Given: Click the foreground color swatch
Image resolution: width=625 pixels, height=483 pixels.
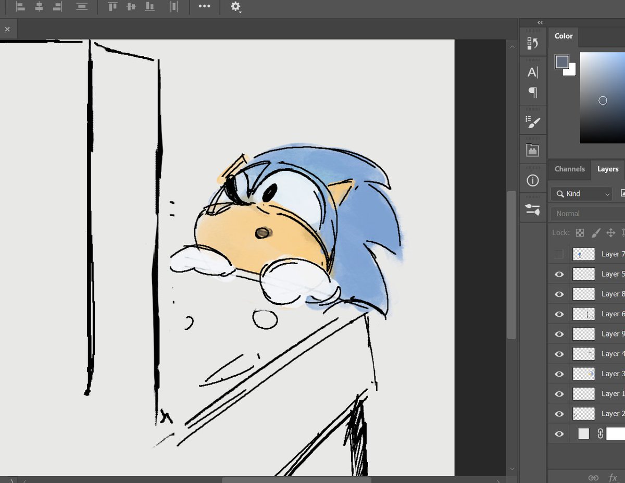Looking at the screenshot, I should 561,61.
